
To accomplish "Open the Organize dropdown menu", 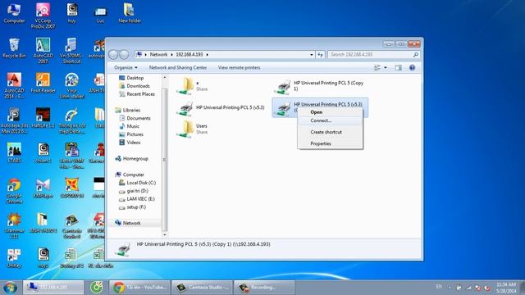I will point(126,67).
